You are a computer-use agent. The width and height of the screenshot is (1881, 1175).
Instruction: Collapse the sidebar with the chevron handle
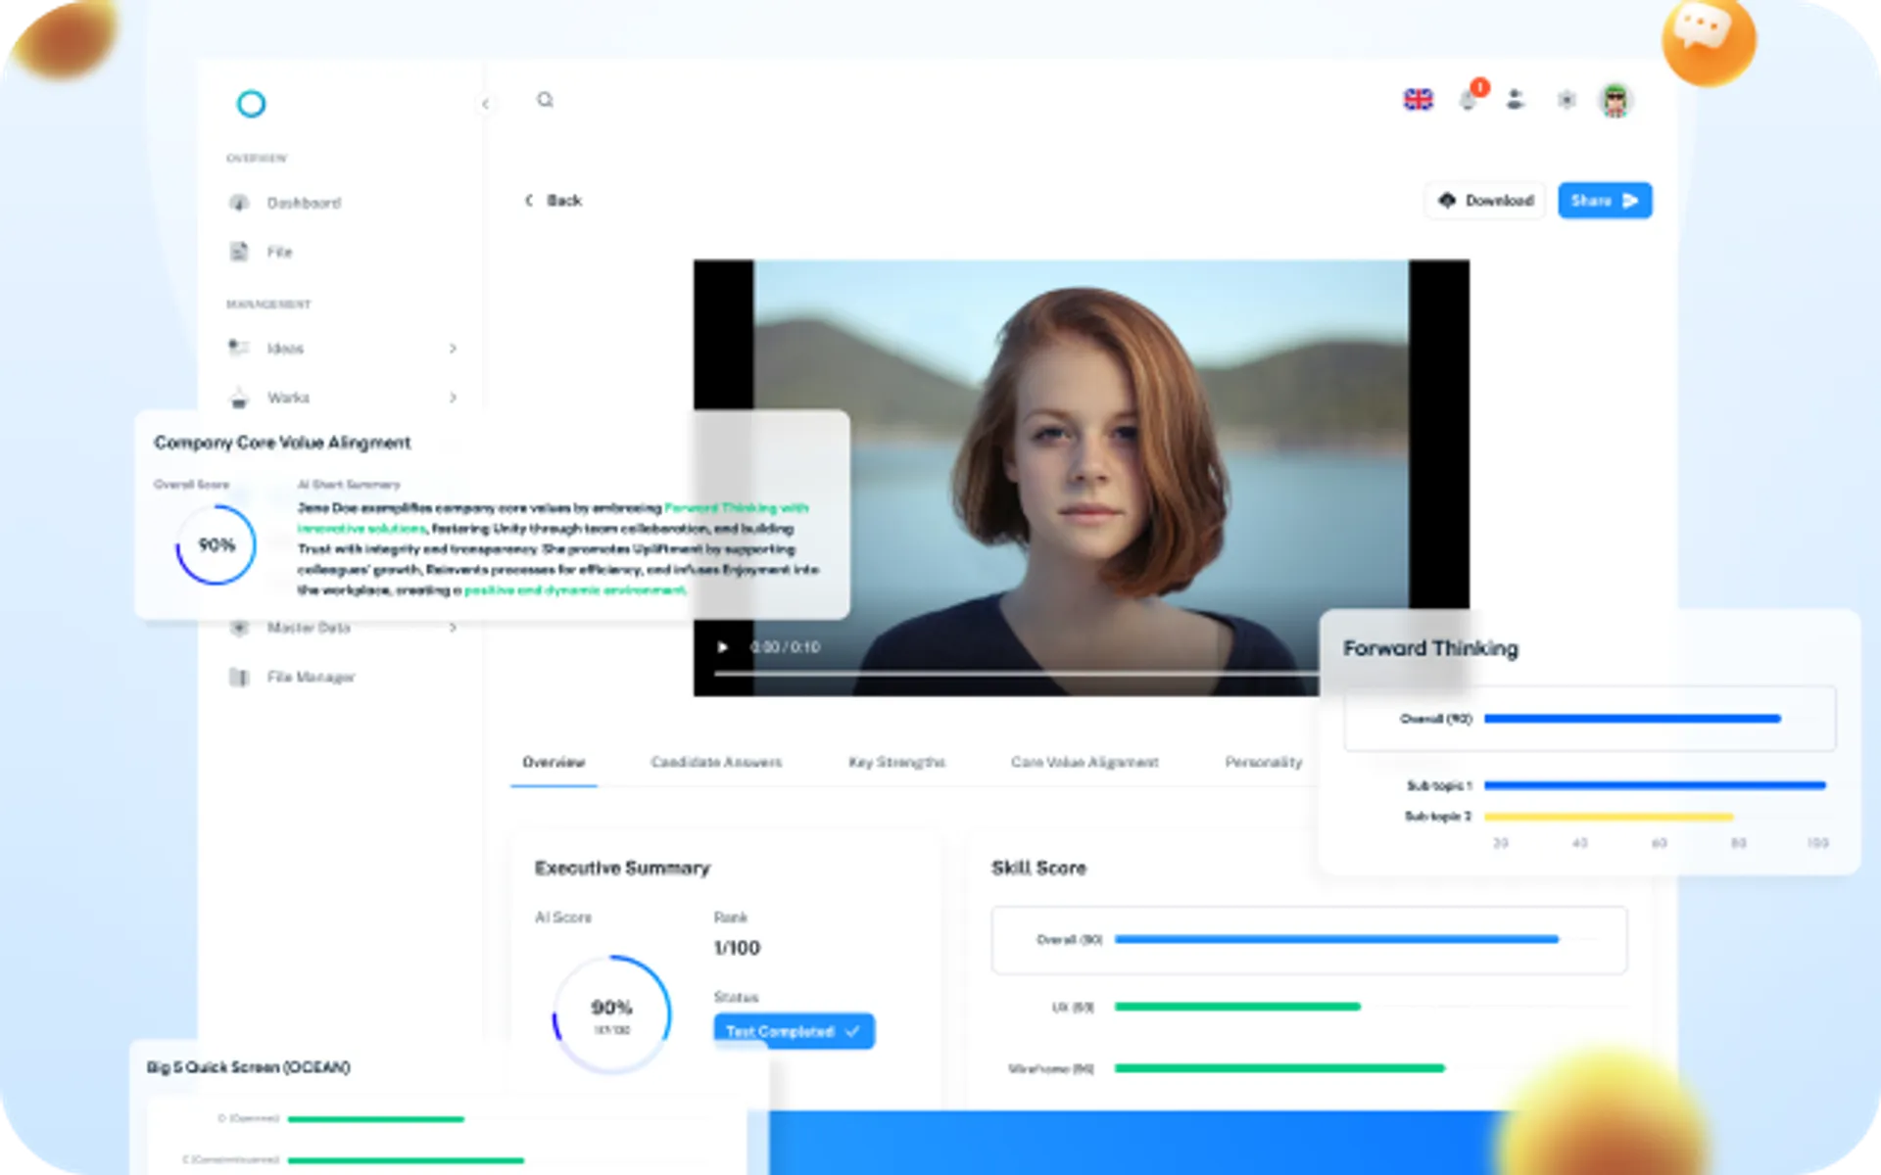click(x=485, y=104)
